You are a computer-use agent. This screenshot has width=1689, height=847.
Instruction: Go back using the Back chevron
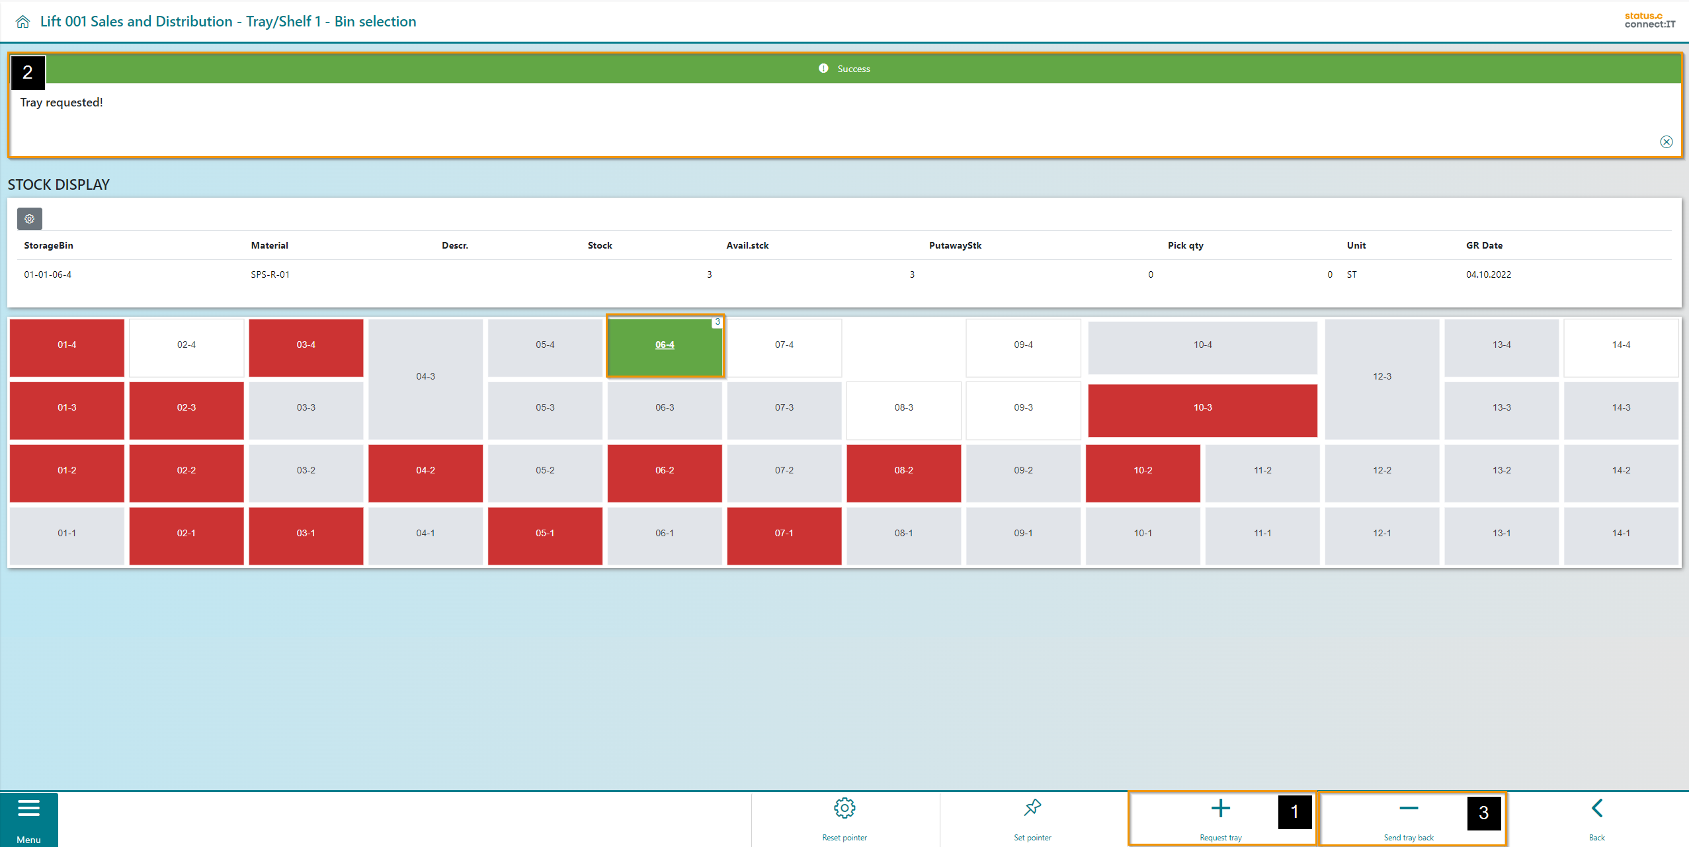pyautogui.click(x=1596, y=809)
